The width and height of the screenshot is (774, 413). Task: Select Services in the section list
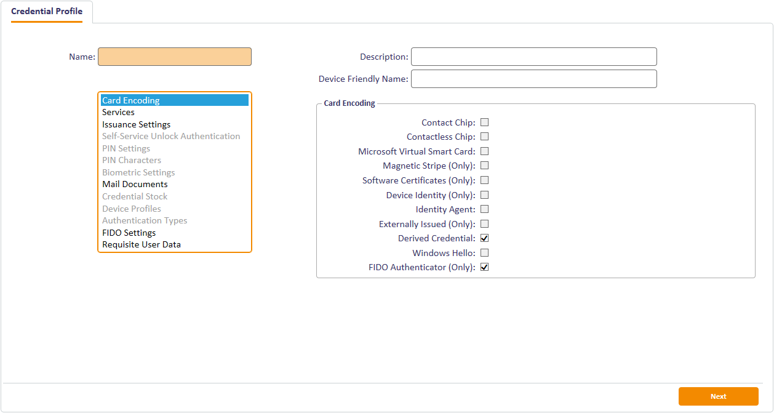click(x=118, y=113)
